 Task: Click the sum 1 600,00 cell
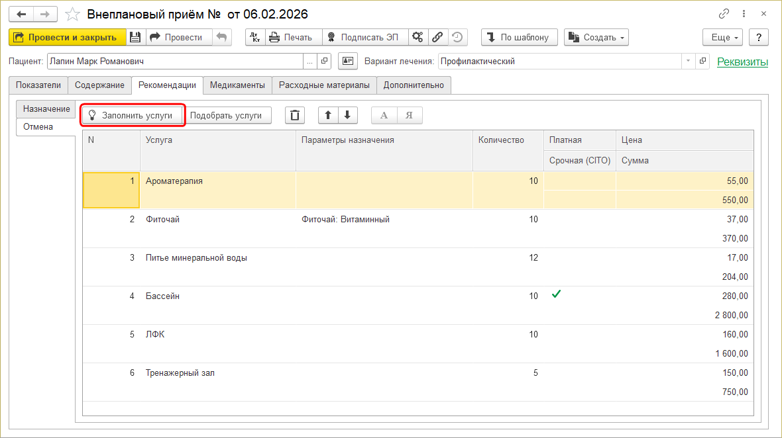(685, 353)
